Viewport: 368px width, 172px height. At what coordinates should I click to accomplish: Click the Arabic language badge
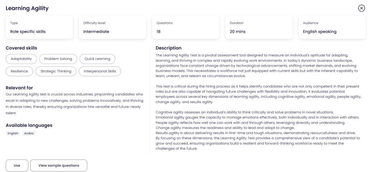pos(29,133)
